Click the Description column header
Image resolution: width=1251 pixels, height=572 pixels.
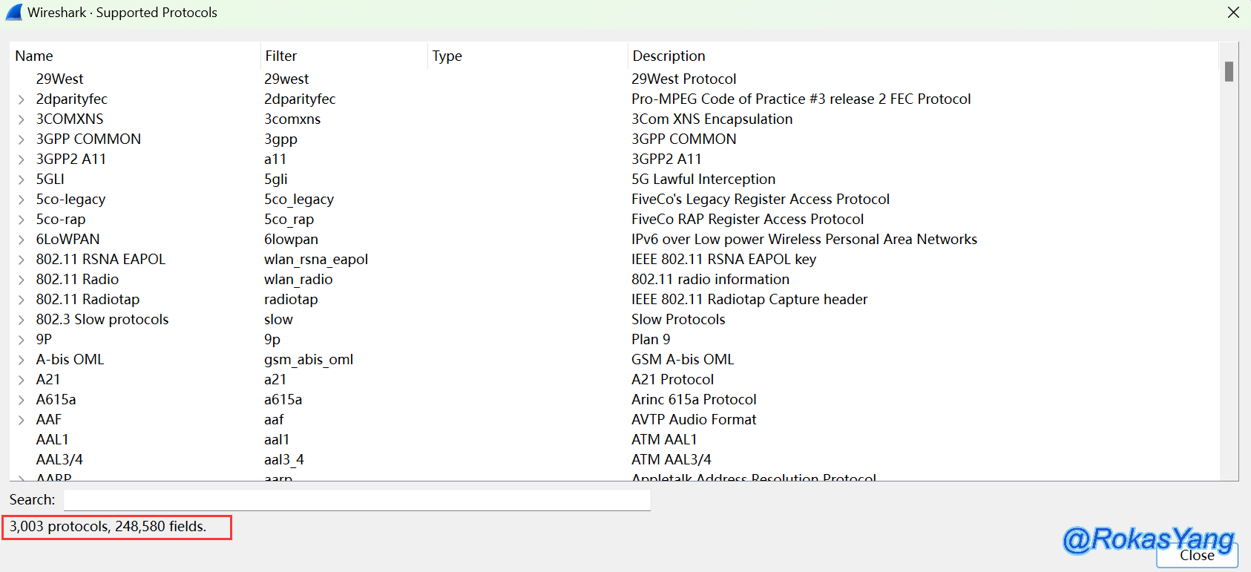pos(669,56)
